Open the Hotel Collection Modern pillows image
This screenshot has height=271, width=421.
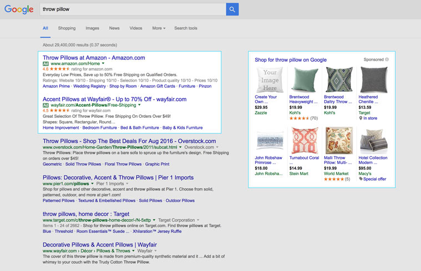374,141
